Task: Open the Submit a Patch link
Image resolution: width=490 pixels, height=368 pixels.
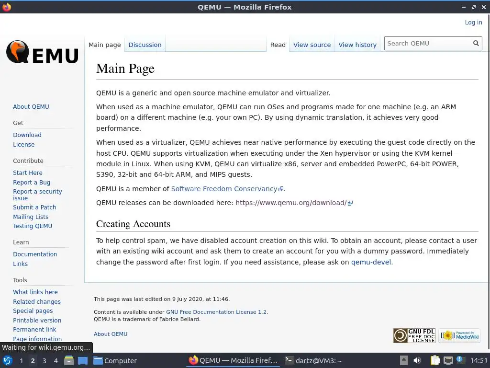Action: click(34, 207)
